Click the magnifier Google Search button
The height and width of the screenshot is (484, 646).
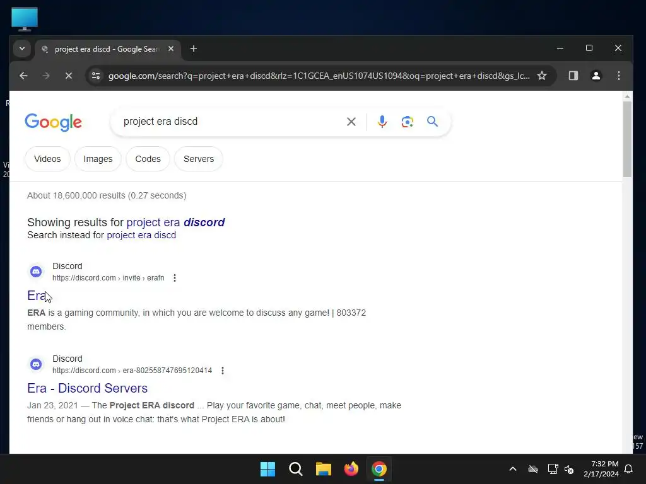432,122
